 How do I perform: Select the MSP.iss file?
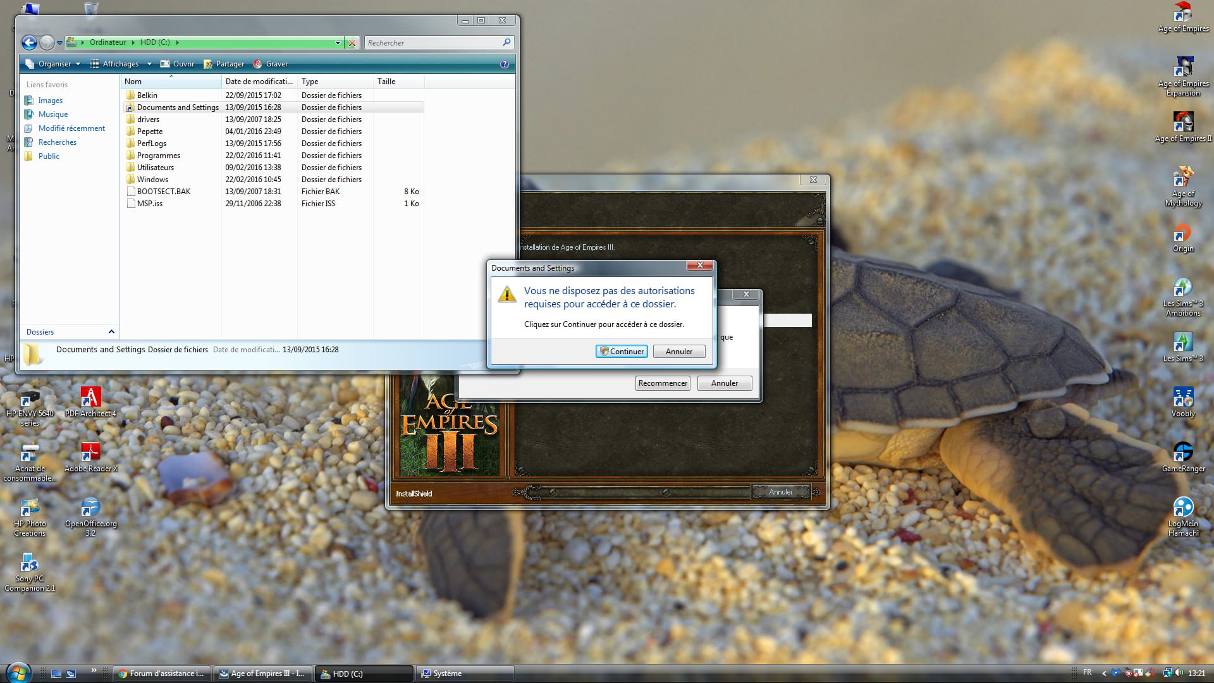149,204
